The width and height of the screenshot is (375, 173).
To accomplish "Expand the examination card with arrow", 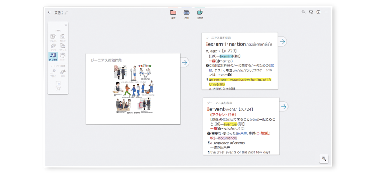I will point(283,42).
